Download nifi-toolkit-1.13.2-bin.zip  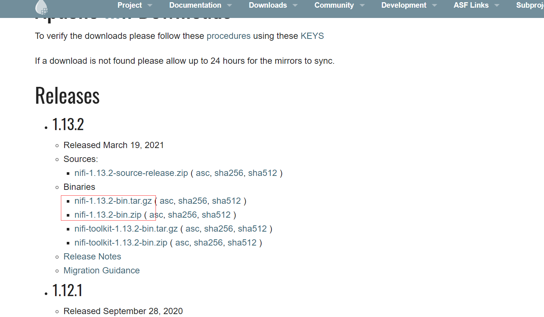121,243
